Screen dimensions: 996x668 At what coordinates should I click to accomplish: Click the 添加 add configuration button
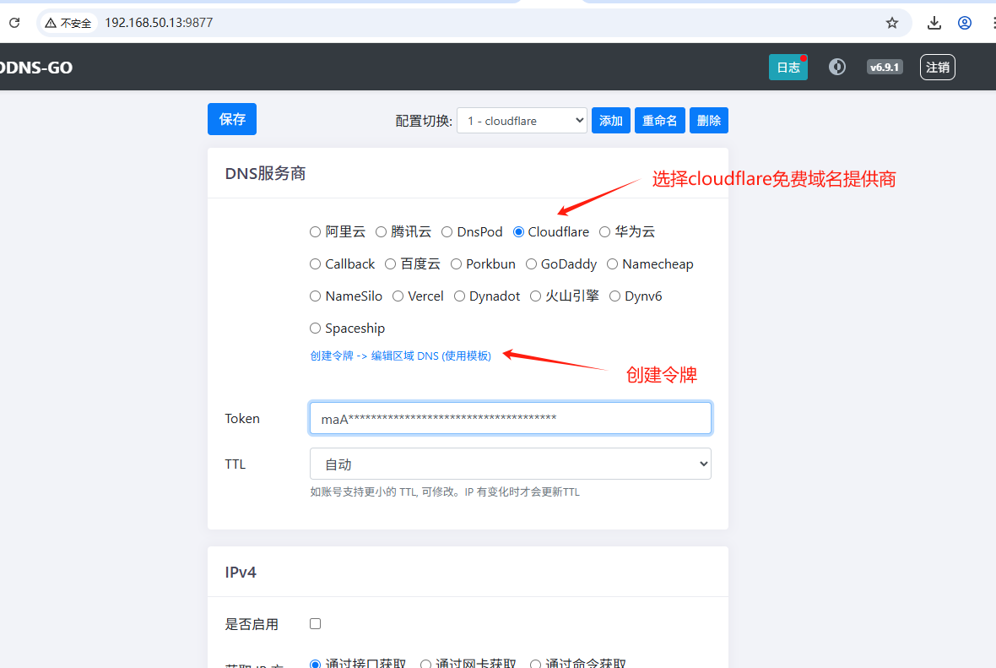pos(610,120)
